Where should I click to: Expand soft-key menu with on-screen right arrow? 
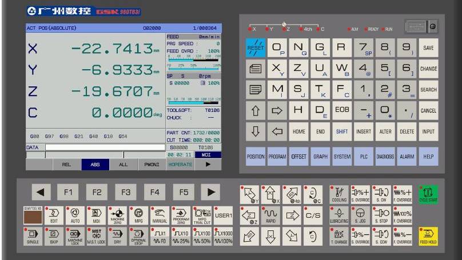(x=208, y=165)
